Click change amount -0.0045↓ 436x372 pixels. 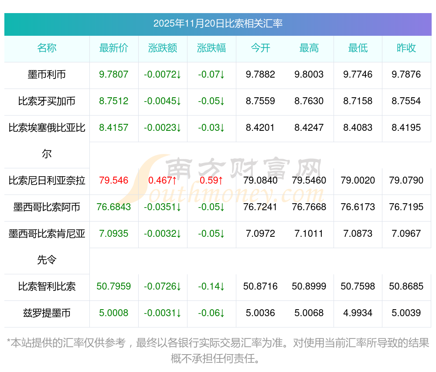click(163, 101)
